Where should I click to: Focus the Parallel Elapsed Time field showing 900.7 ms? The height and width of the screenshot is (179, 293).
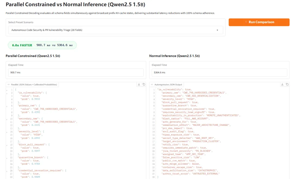(76, 72)
